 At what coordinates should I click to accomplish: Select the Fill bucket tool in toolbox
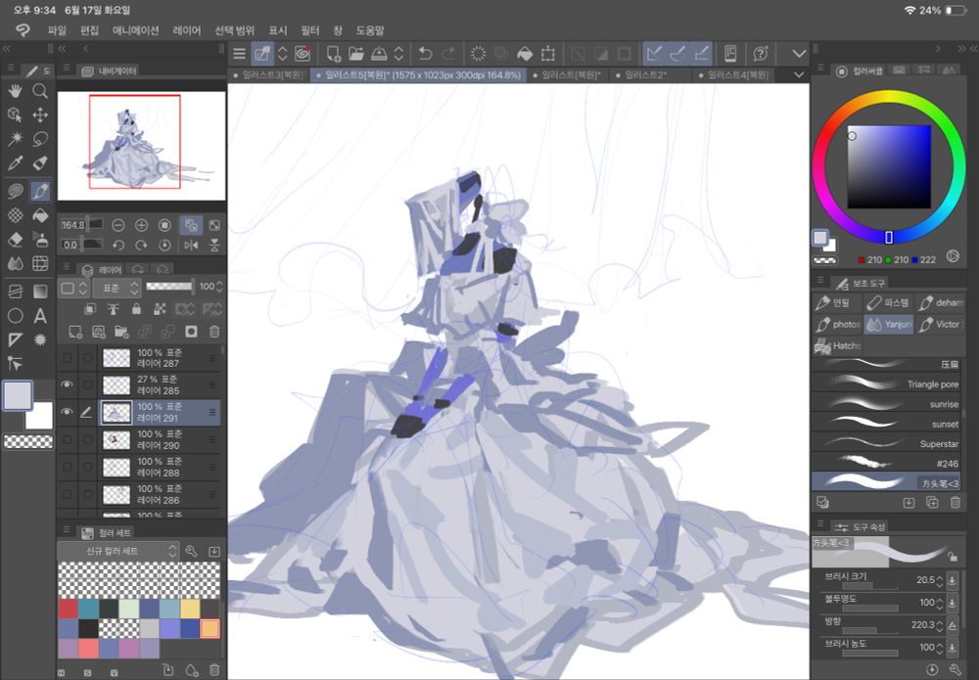point(40,215)
